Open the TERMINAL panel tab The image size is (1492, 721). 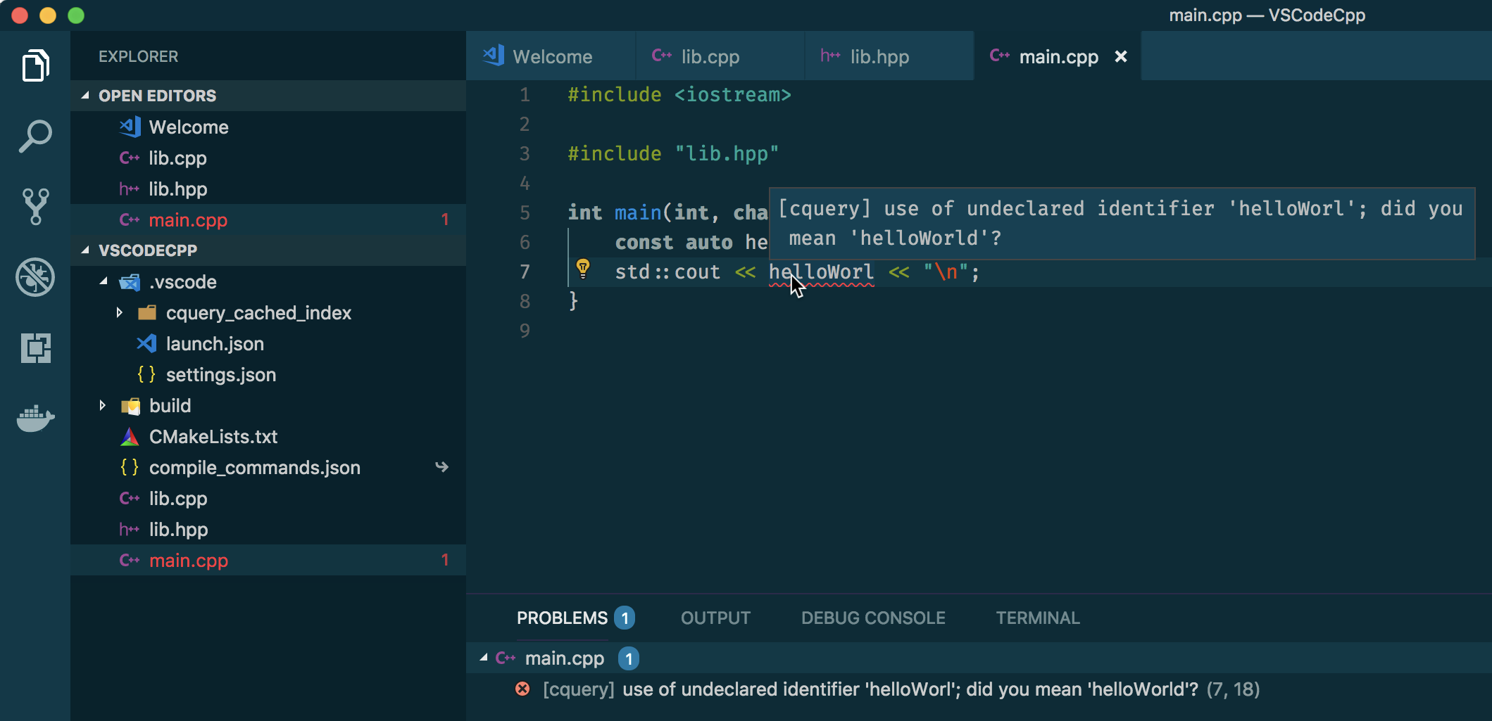pyautogui.click(x=1038, y=618)
